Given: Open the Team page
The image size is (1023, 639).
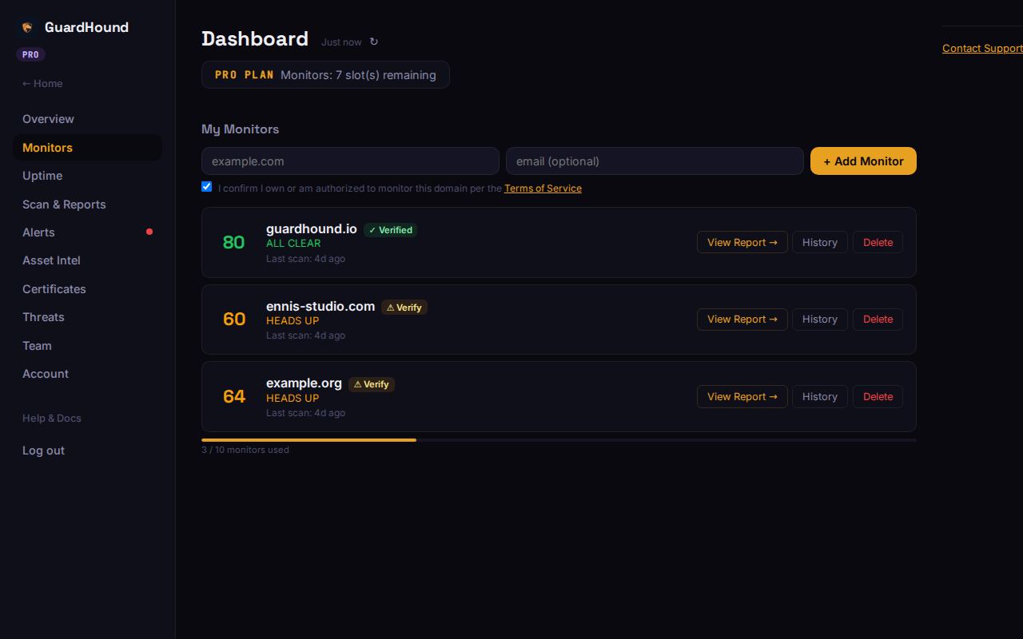Looking at the screenshot, I should coord(88,346).
